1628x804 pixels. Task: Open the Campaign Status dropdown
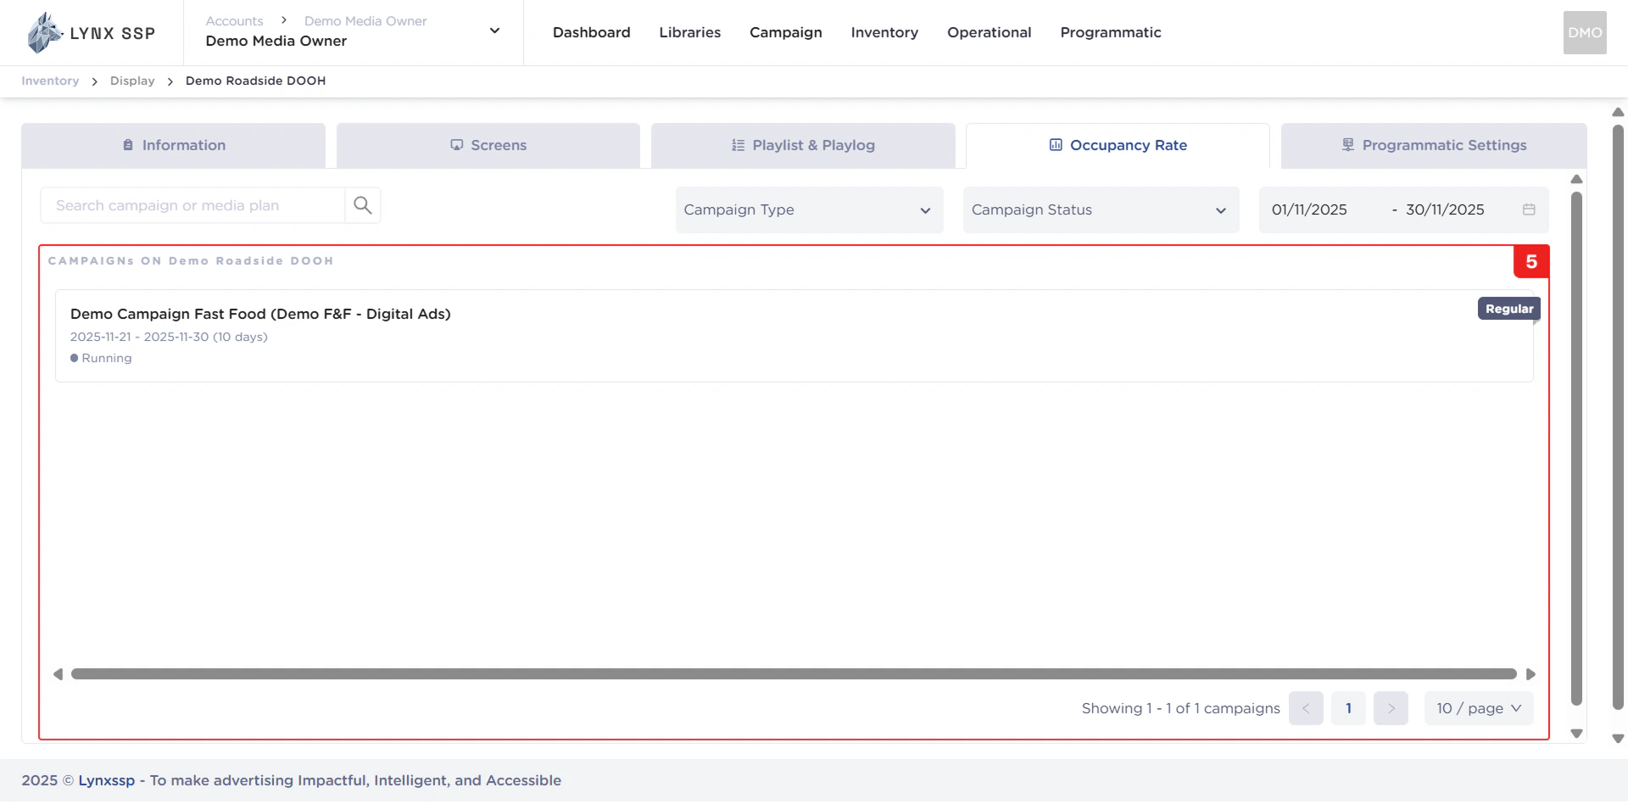tap(1101, 209)
